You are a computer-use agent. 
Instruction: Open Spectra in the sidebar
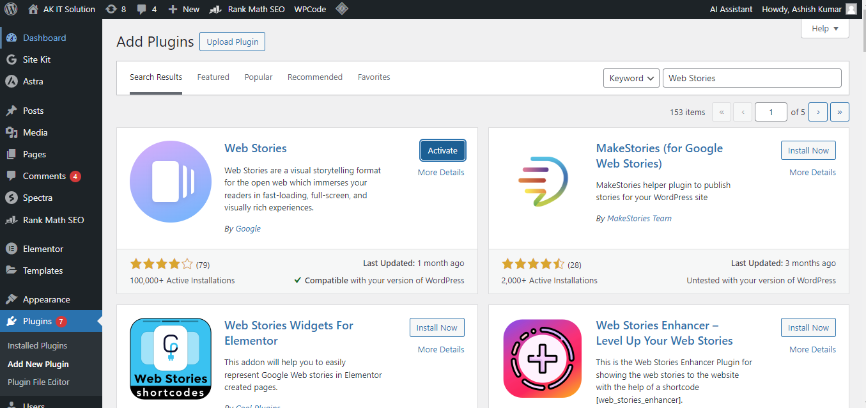[x=51, y=198]
